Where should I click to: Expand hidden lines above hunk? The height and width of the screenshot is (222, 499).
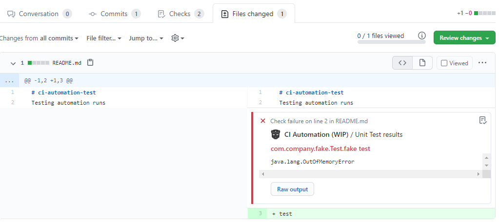coord(10,81)
